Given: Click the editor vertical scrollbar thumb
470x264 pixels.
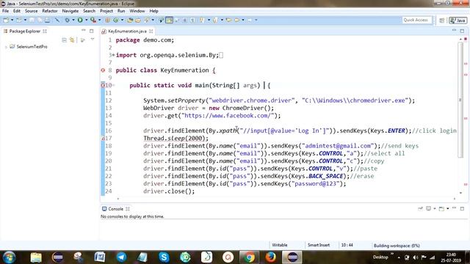Looking at the screenshot, I should [x=460, y=100].
